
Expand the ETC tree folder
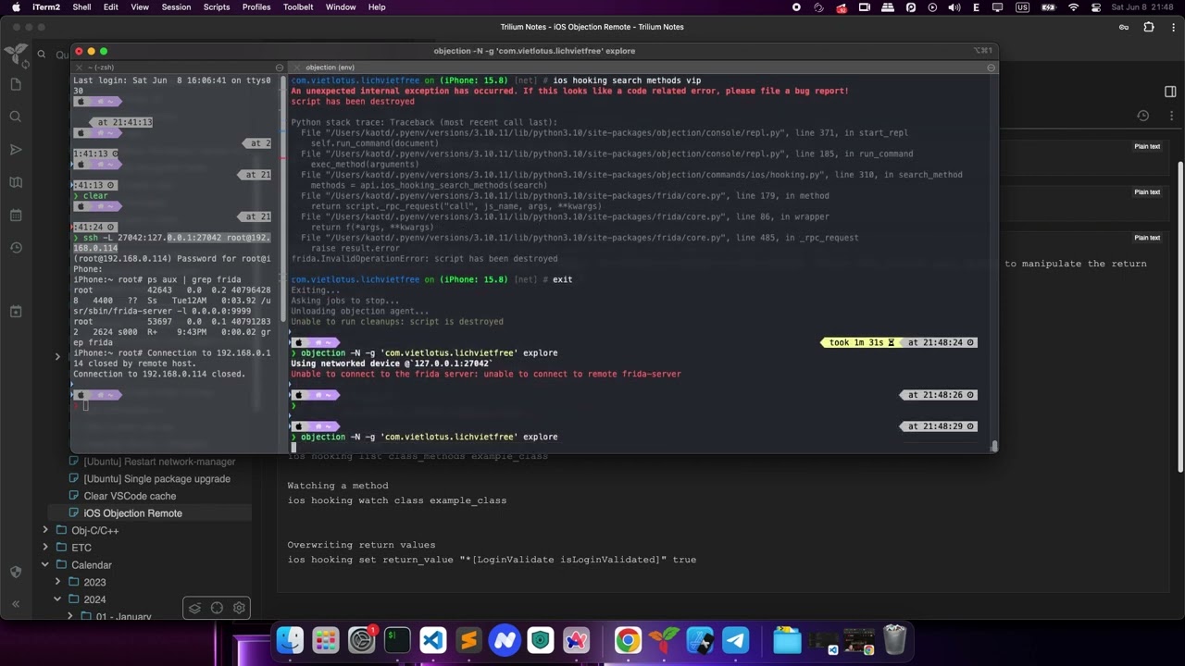45,548
